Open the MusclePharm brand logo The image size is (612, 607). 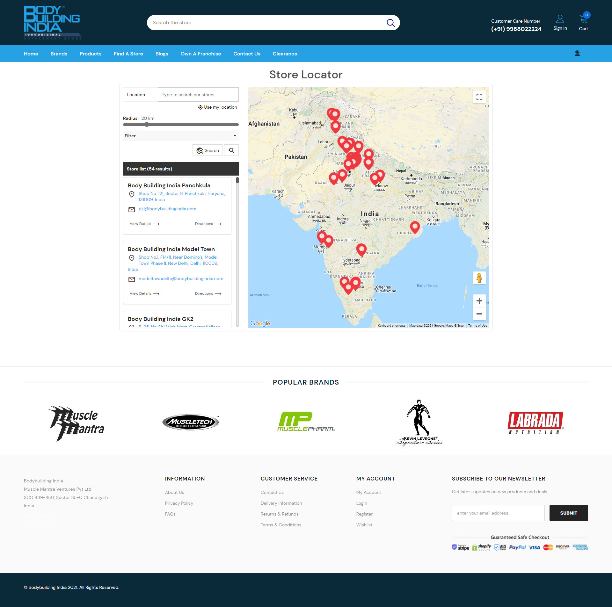click(306, 422)
